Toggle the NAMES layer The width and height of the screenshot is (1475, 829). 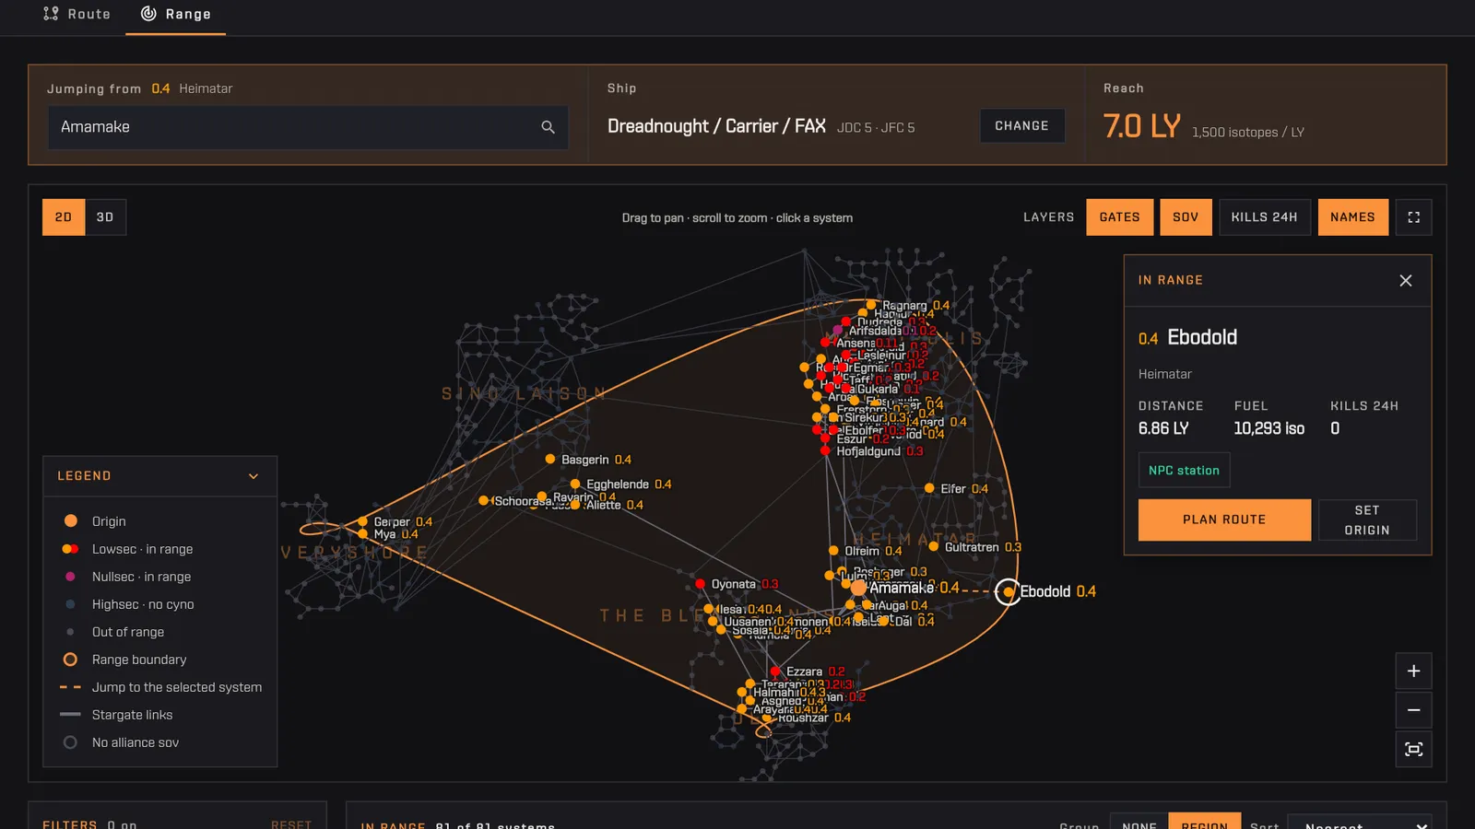click(x=1352, y=217)
